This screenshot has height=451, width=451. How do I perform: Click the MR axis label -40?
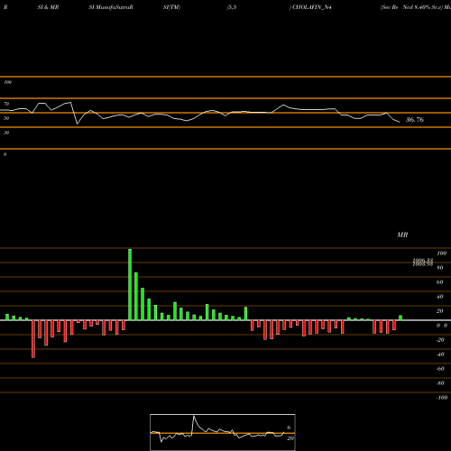[x=440, y=354]
